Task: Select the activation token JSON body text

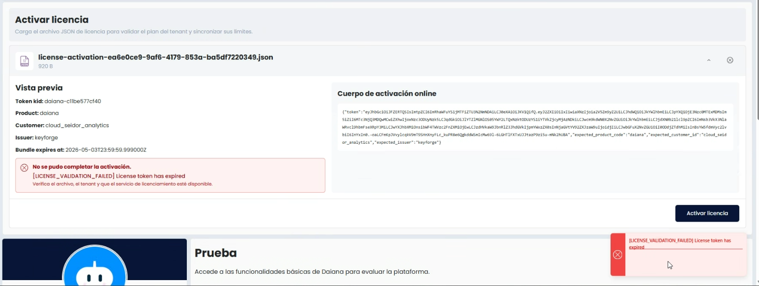Action: click(535, 127)
